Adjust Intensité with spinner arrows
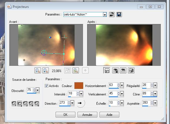 click(78, 94)
